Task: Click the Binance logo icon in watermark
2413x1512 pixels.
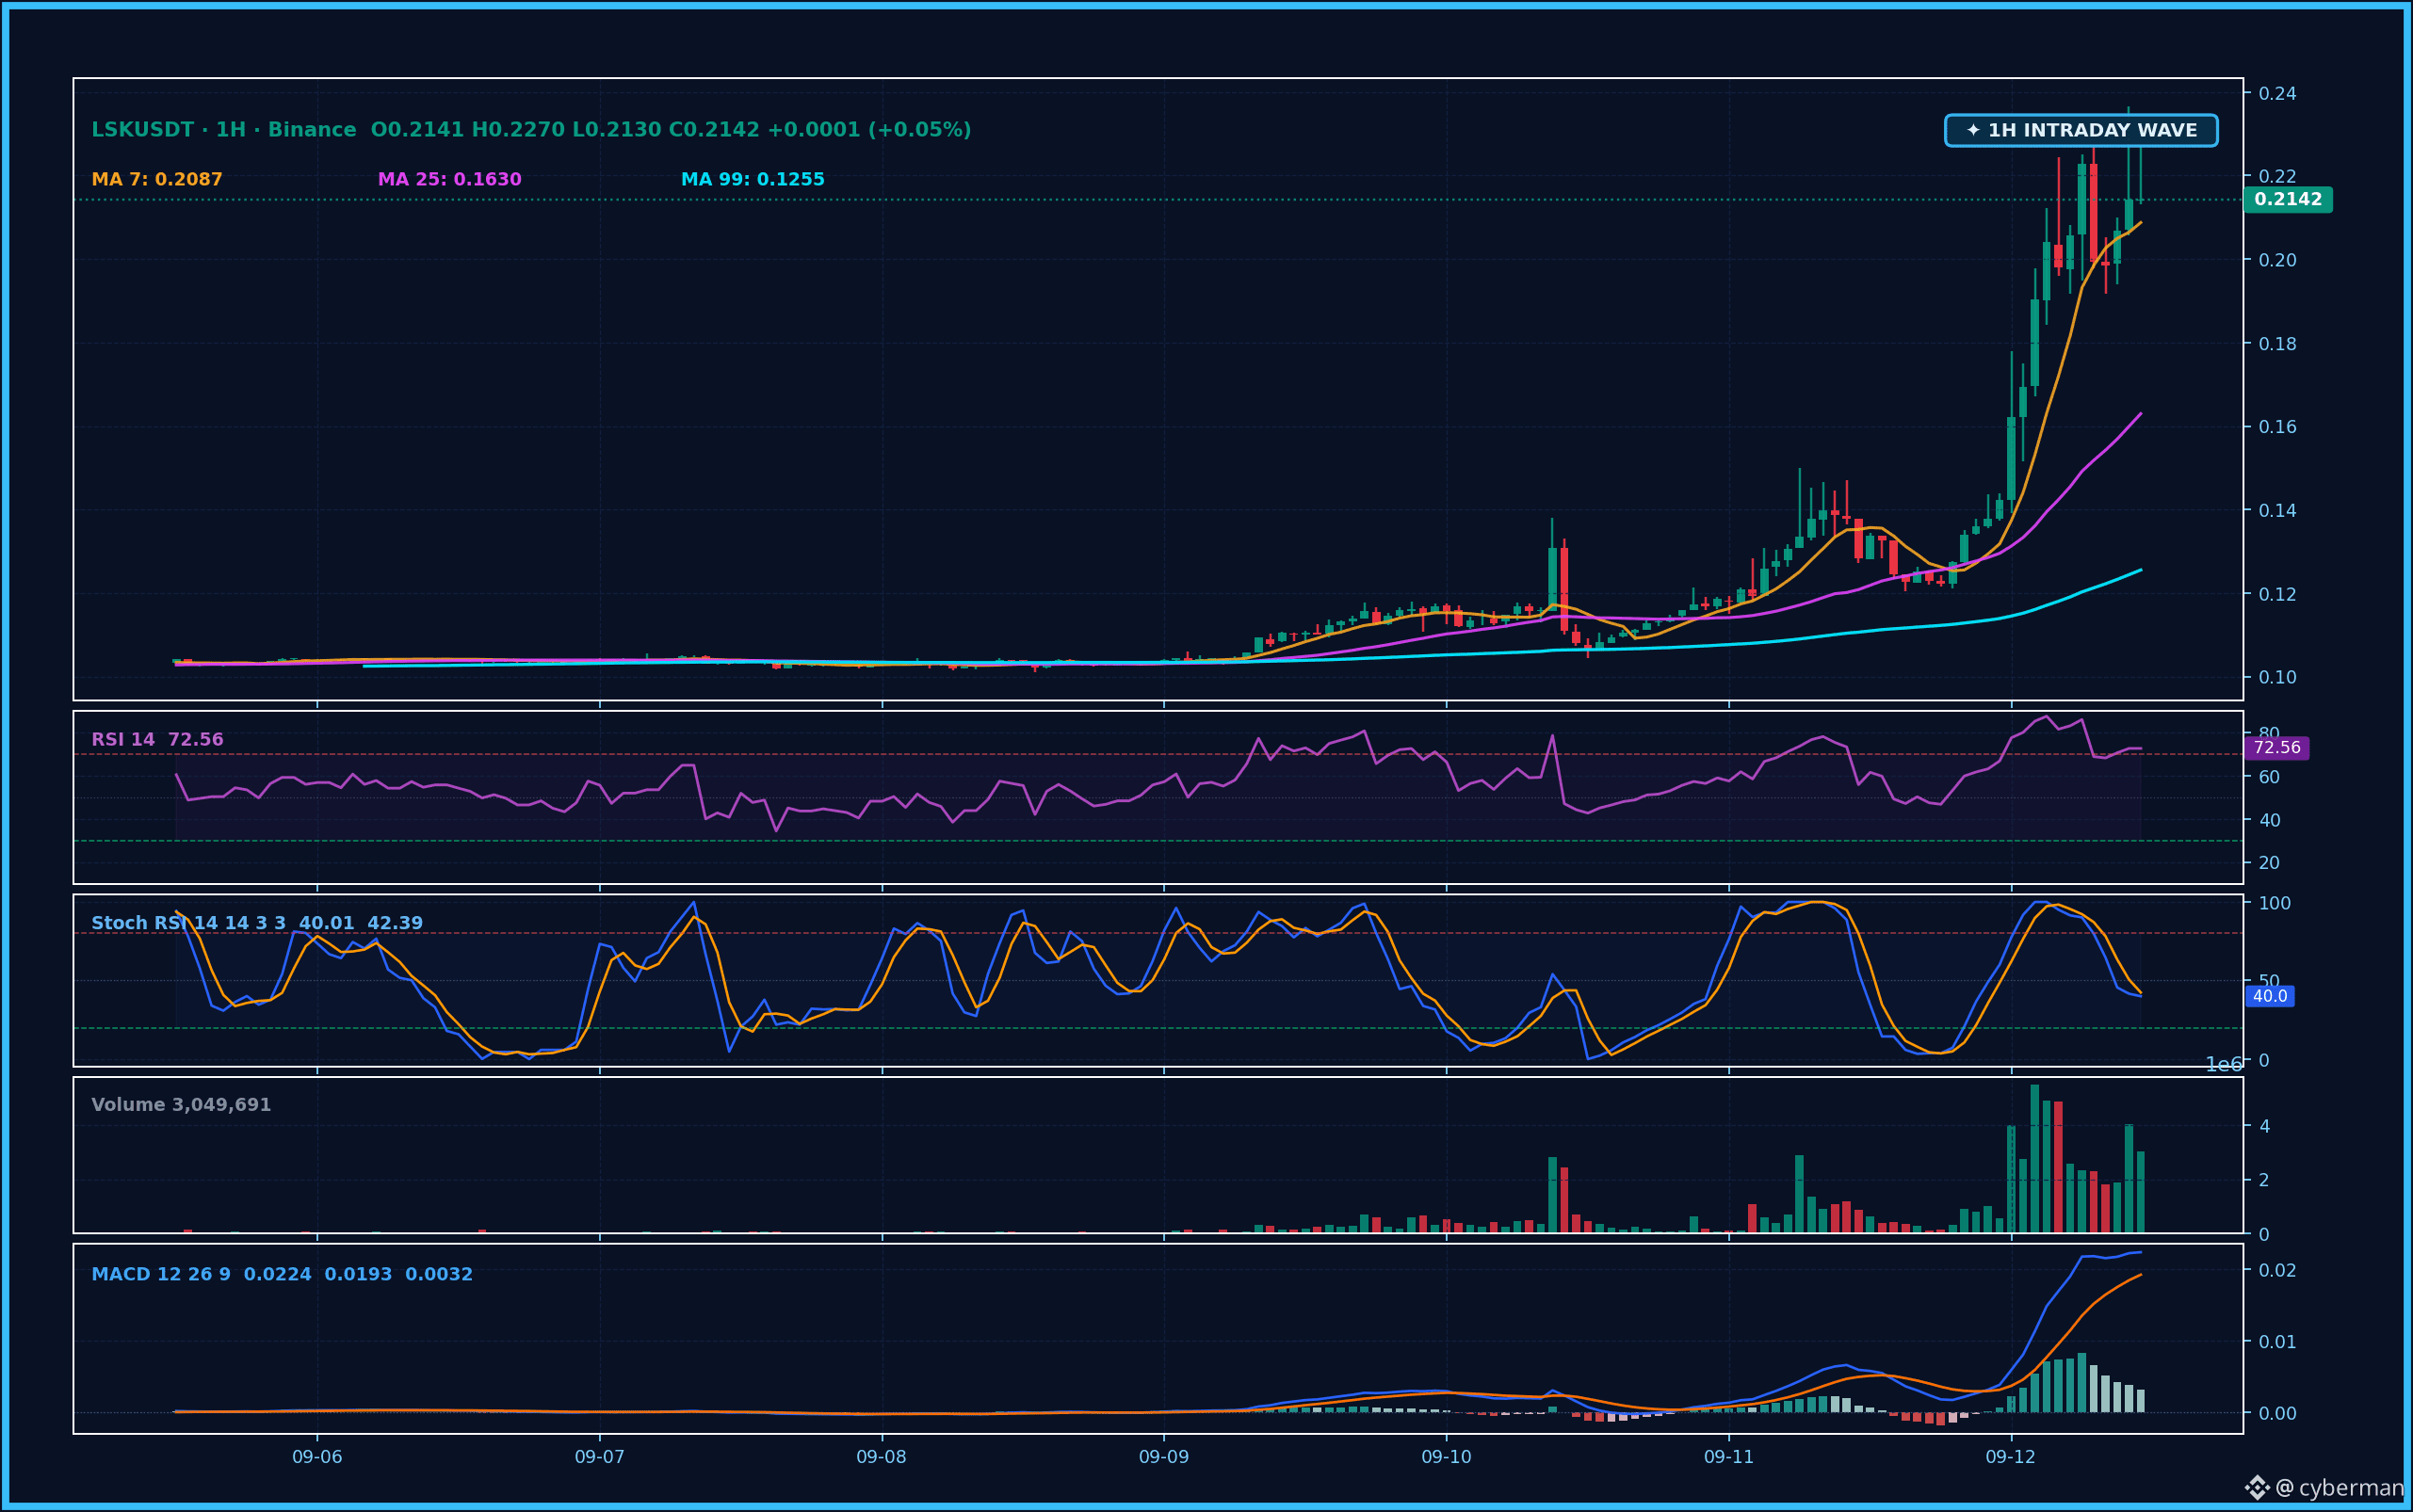Action: 2257,1488
